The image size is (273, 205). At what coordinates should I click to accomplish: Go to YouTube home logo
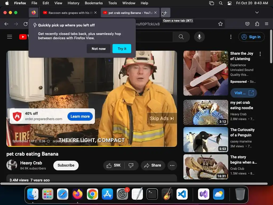(x=24, y=37)
